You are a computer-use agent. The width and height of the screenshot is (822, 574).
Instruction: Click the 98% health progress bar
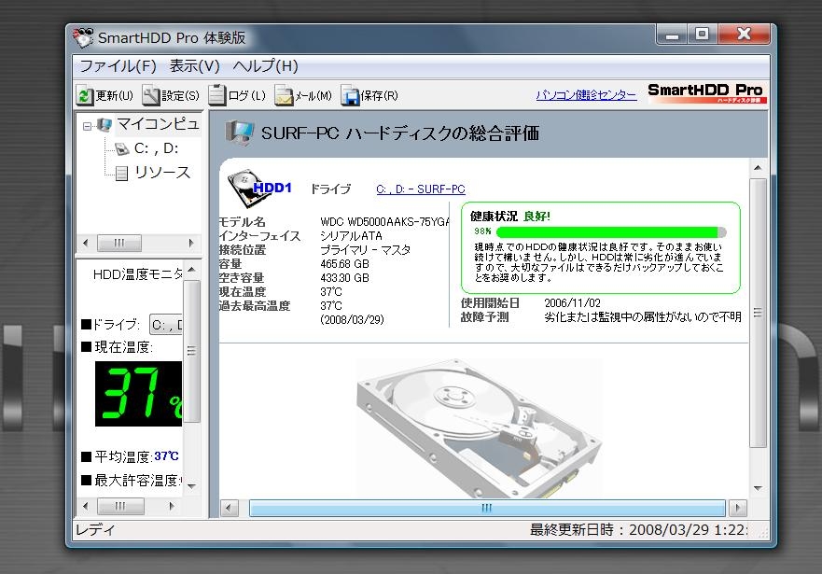tap(611, 232)
